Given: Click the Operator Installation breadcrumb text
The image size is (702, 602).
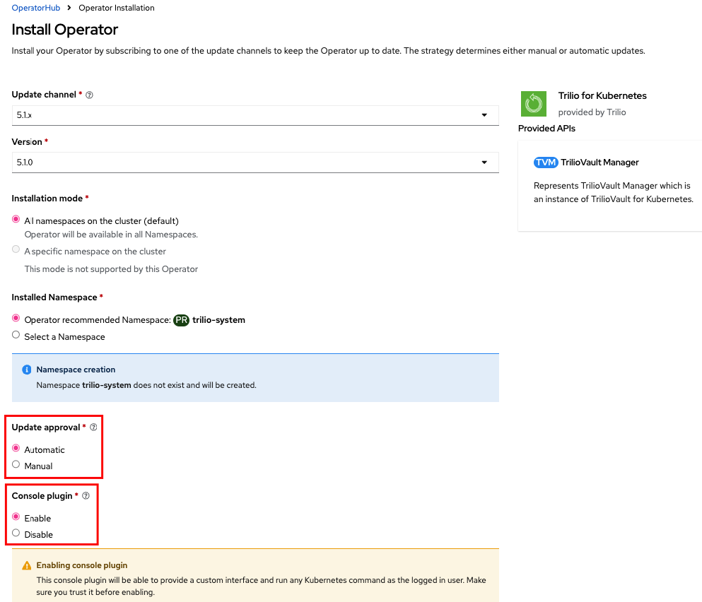Looking at the screenshot, I should pyautogui.click(x=117, y=8).
